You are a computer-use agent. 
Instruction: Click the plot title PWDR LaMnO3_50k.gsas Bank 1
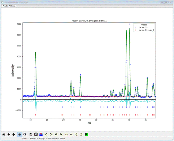[89, 21]
